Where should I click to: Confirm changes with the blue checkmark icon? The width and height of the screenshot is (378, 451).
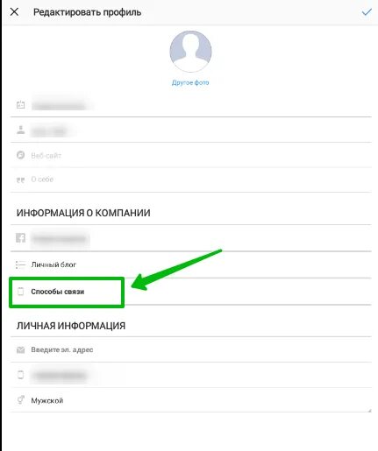[367, 12]
